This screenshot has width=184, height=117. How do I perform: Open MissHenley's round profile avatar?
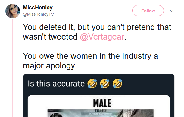pos(13,11)
